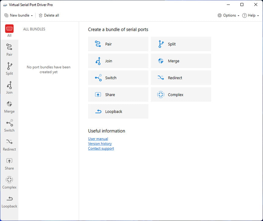
Task: Open the User manual link
Action: (98, 139)
